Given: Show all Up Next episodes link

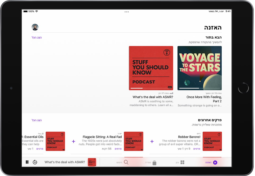Looking at the screenshot, I should tap(37, 38).
